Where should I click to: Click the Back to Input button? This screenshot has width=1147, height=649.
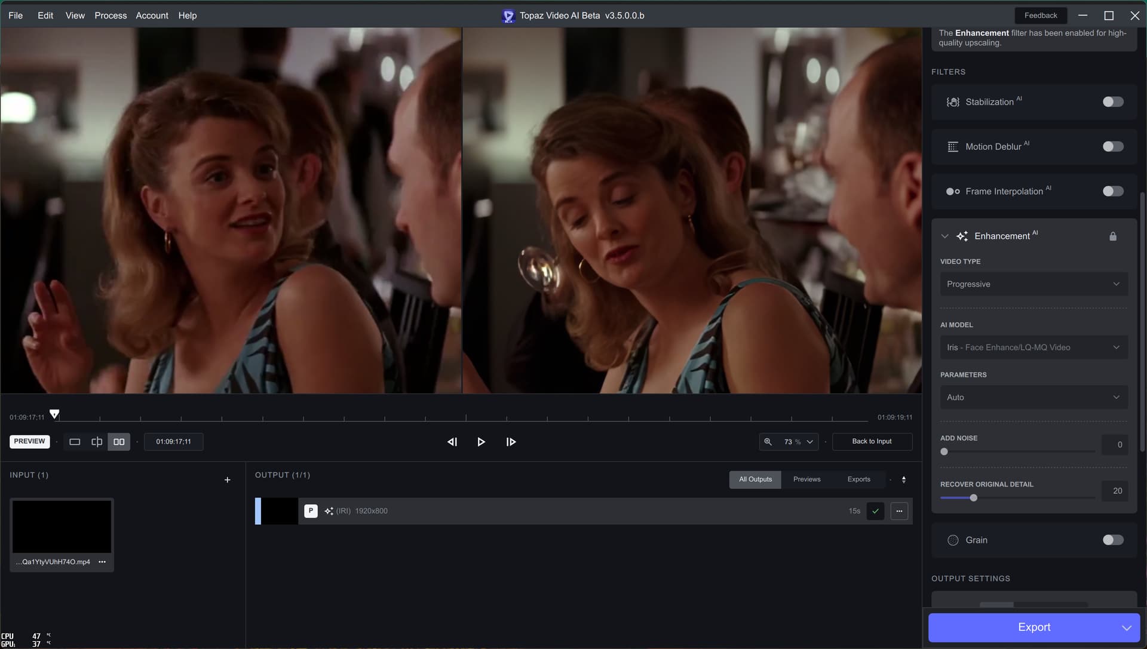872,442
